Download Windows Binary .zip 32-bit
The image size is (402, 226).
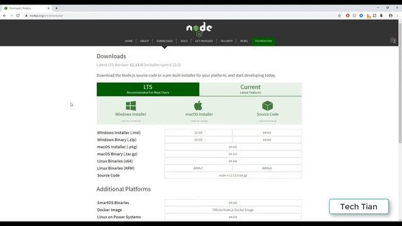pos(198,139)
